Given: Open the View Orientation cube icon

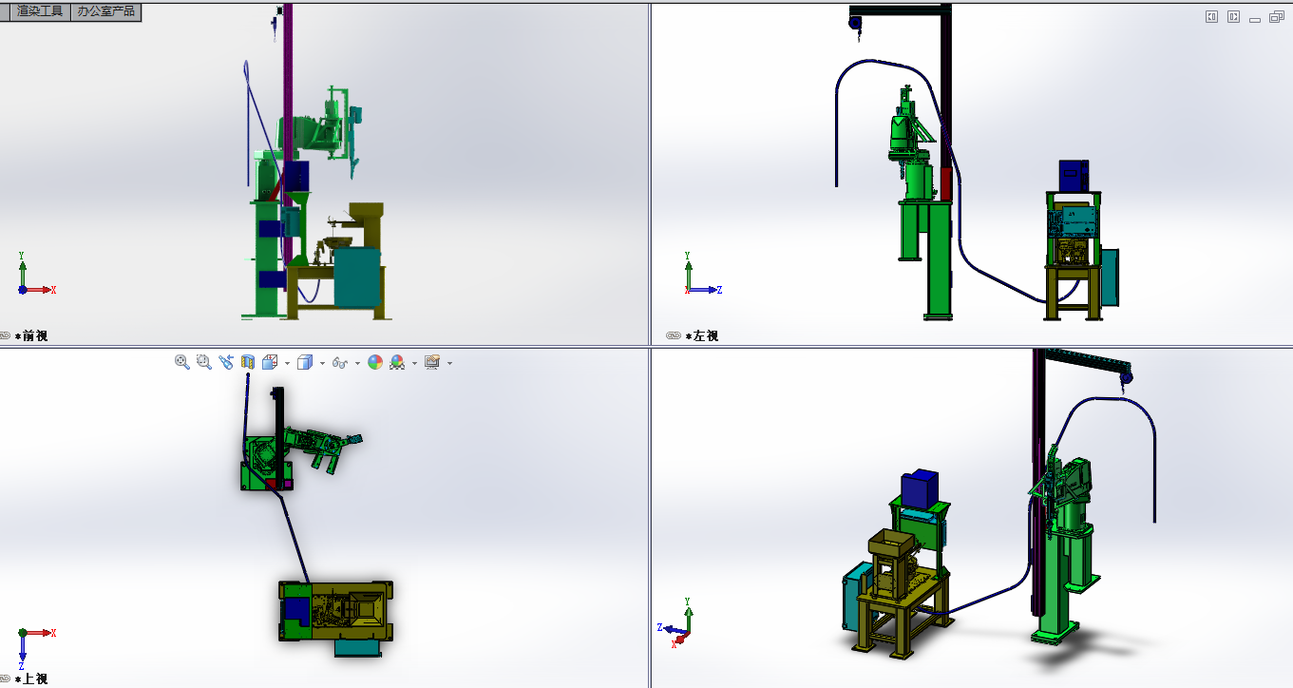Looking at the screenshot, I should pyautogui.click(x=270, y=362).
